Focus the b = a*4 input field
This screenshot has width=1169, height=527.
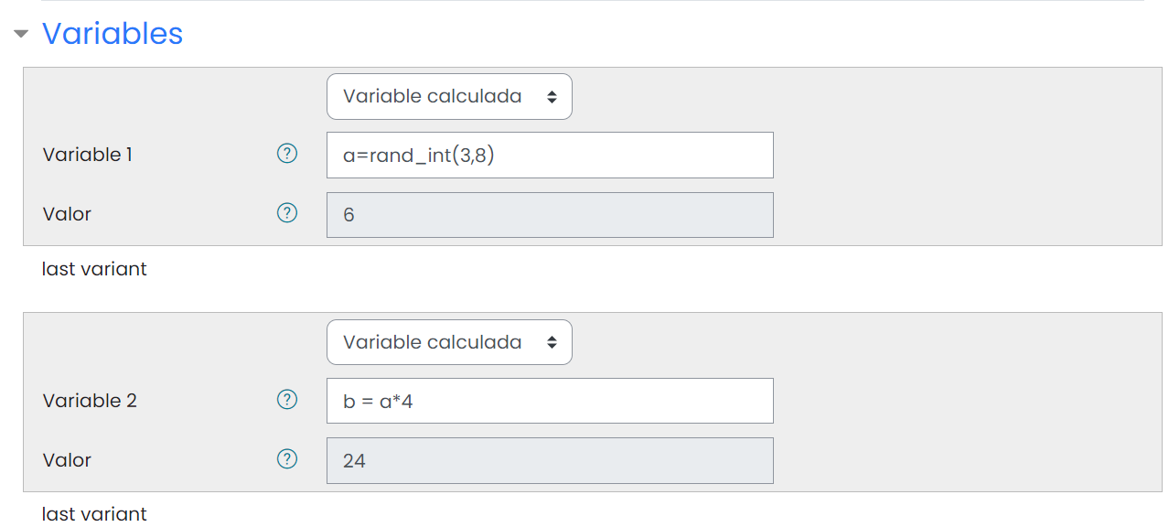(x=550, y=401)
